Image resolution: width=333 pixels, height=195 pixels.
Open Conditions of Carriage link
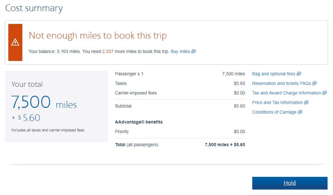coord(274,112)
